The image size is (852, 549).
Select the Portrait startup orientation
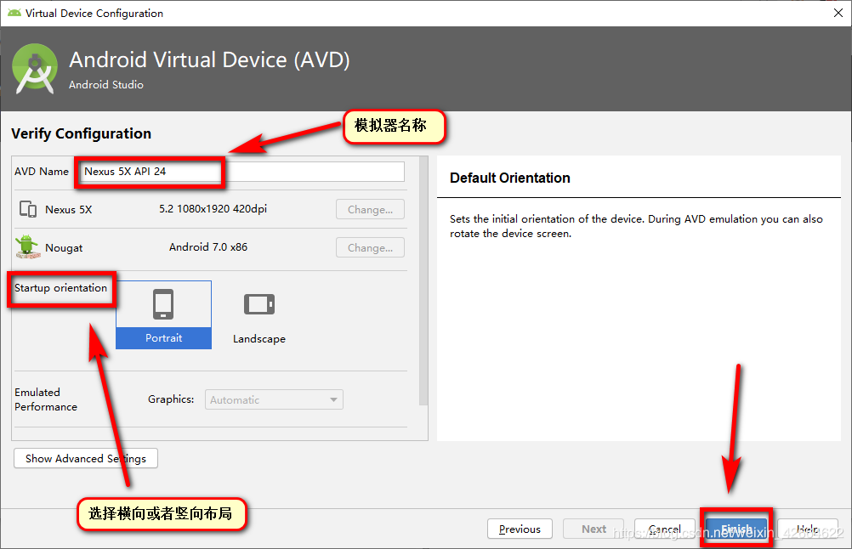point(163,315)
